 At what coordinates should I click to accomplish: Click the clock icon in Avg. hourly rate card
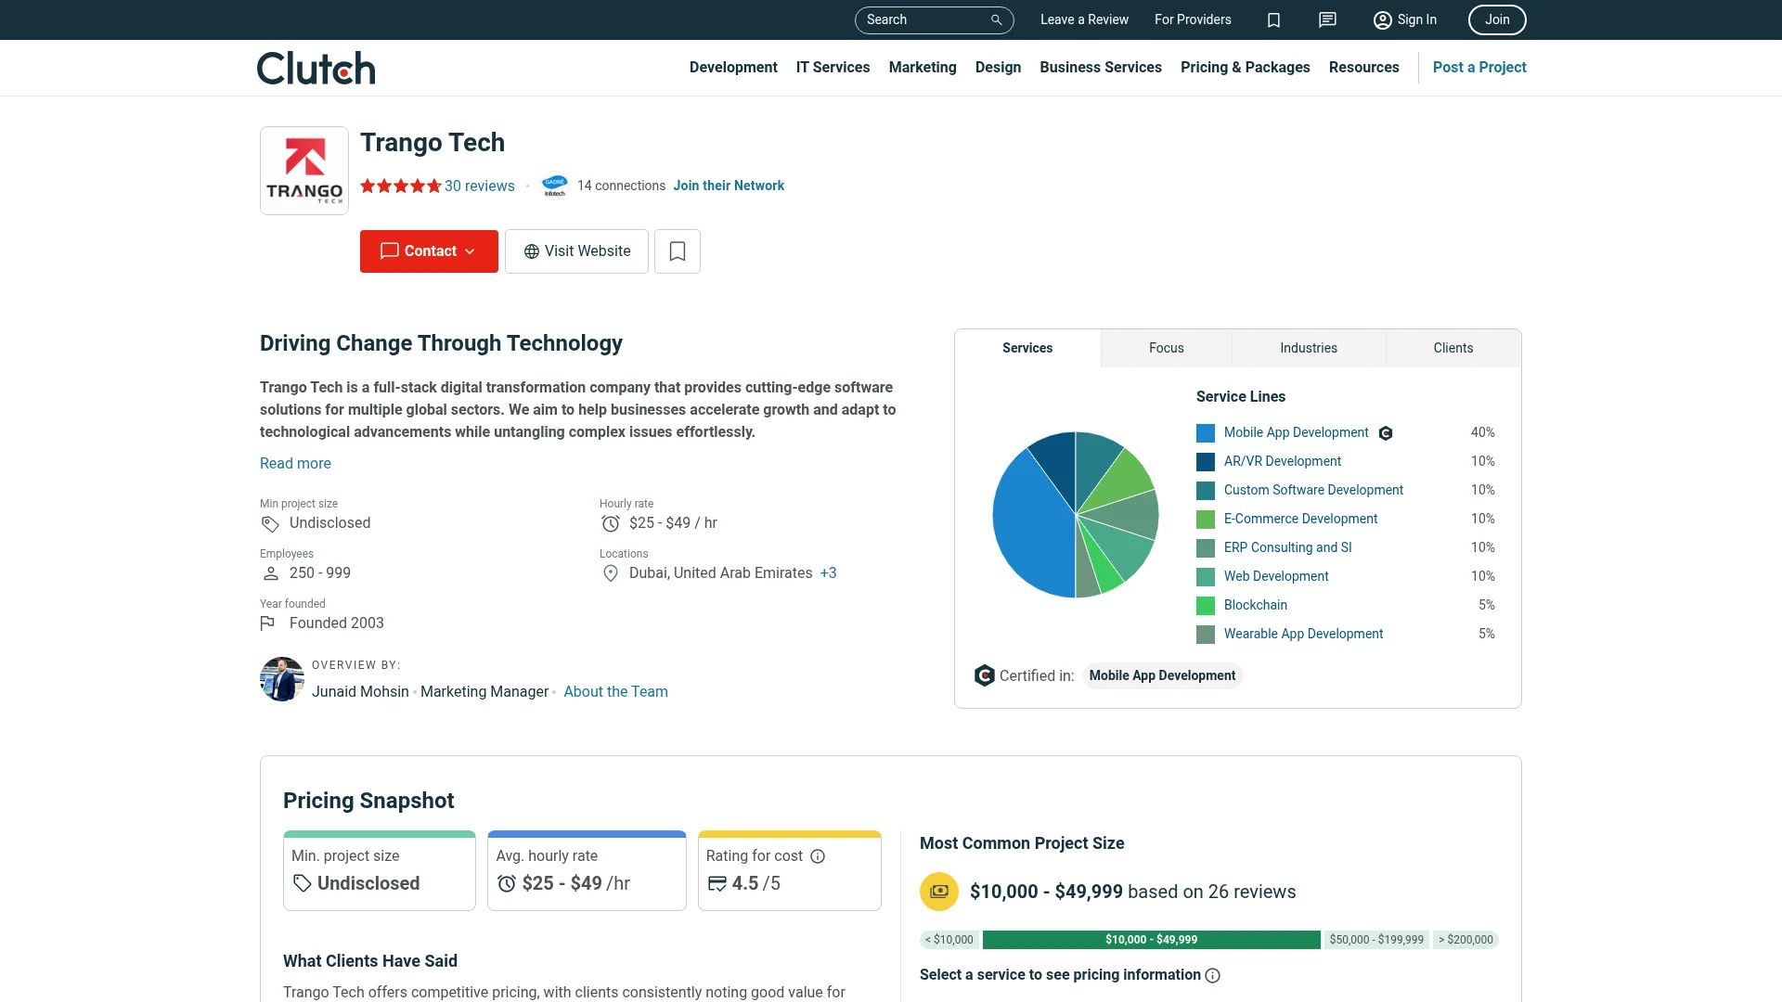coord(507,884)
